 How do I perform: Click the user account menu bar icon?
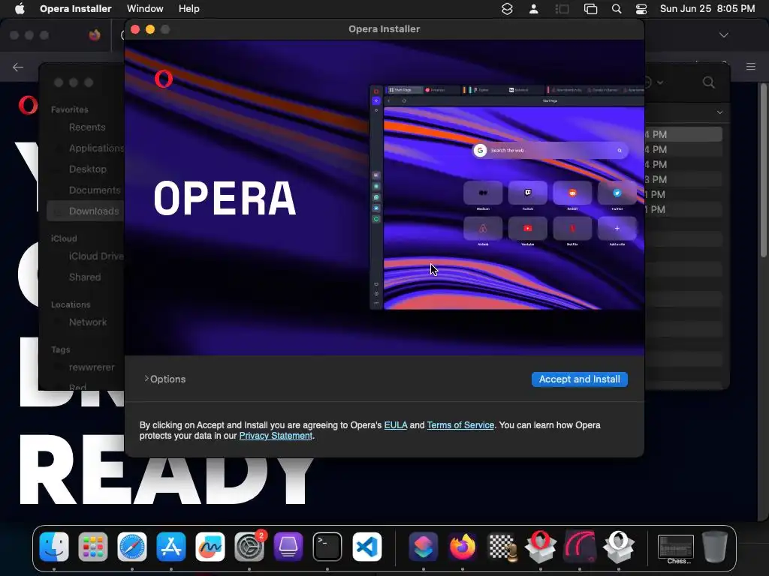[x=534, y=9]
